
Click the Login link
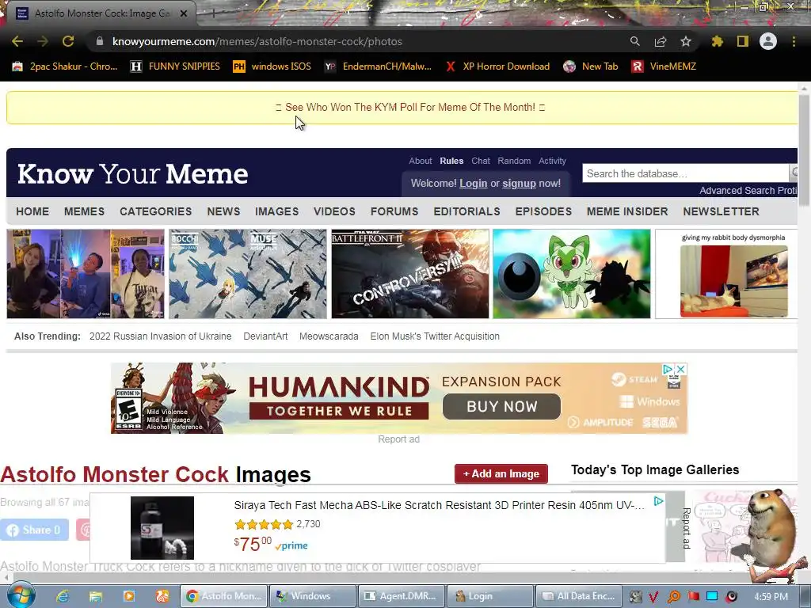pyautogui.click(x=474, y=183)
